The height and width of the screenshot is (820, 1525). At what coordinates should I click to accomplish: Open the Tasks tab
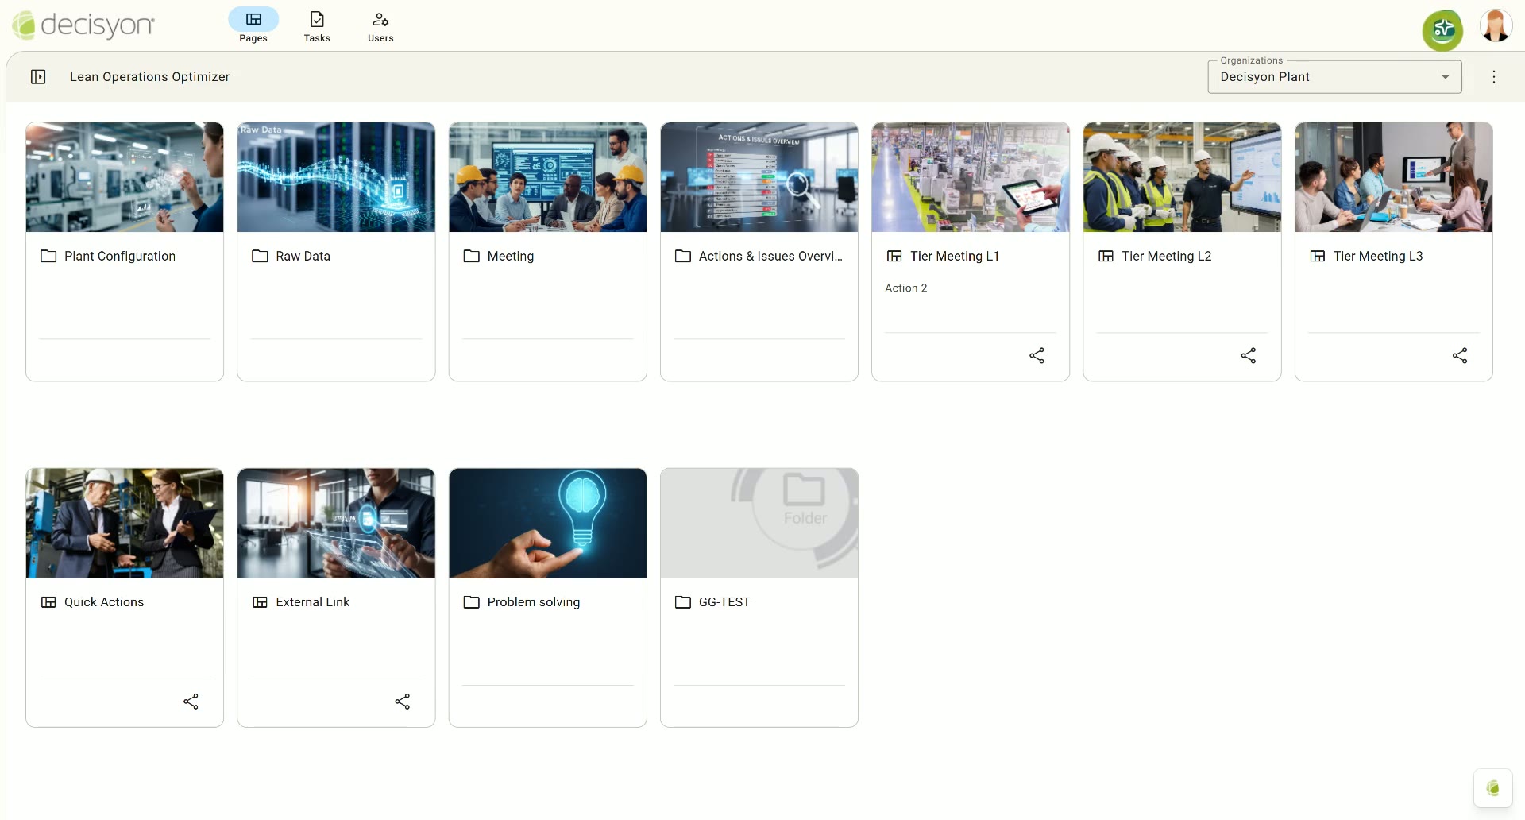(317, 25)
